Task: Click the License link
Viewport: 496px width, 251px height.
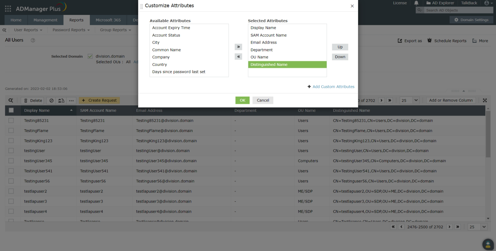Action: point(400,3)
